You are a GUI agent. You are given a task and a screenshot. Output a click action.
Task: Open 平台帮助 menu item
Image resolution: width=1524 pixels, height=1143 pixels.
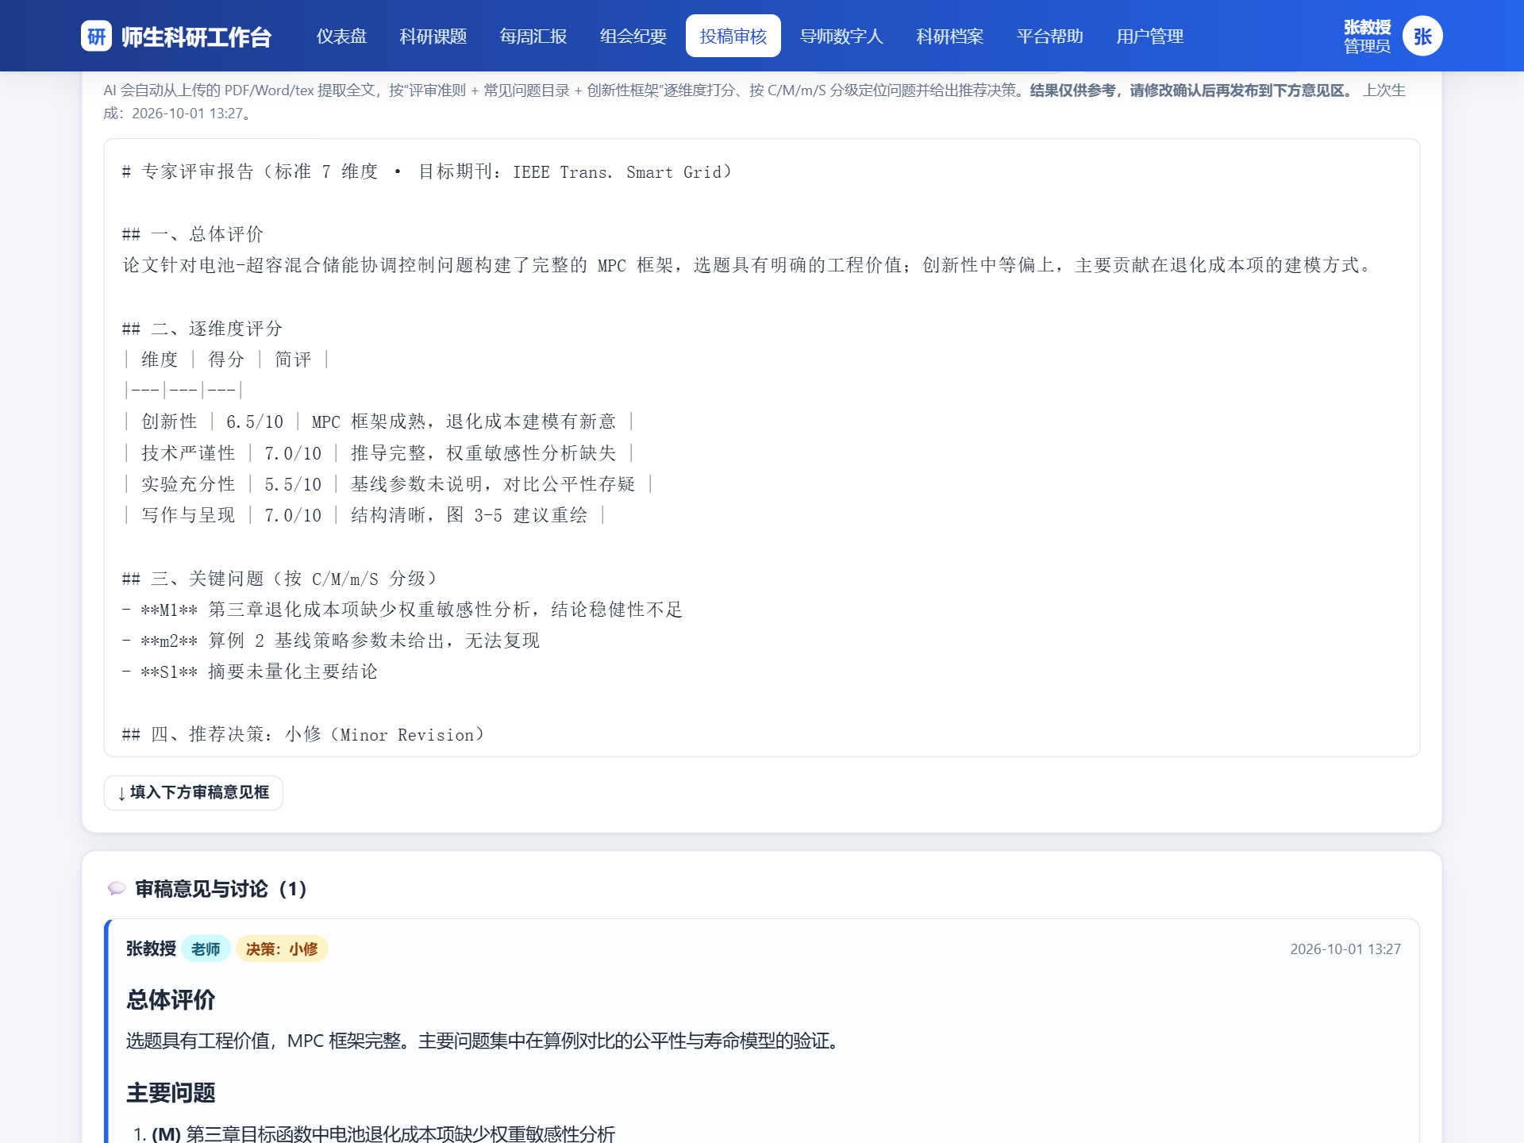pyautogui.click(x=1050, y=36)
